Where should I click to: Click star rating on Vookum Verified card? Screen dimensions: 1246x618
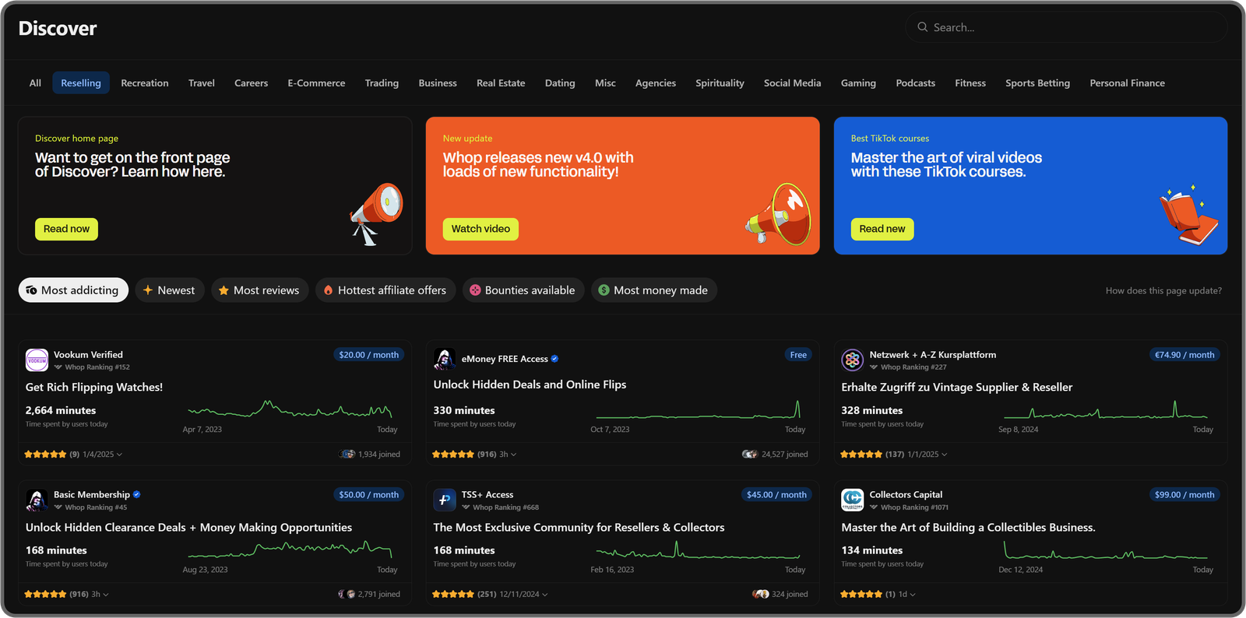45,454
